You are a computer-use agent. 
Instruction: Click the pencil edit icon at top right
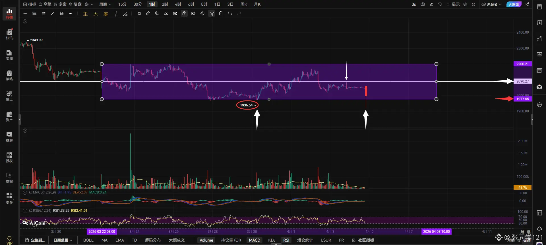pyautogui.click(x=431, y=4)
